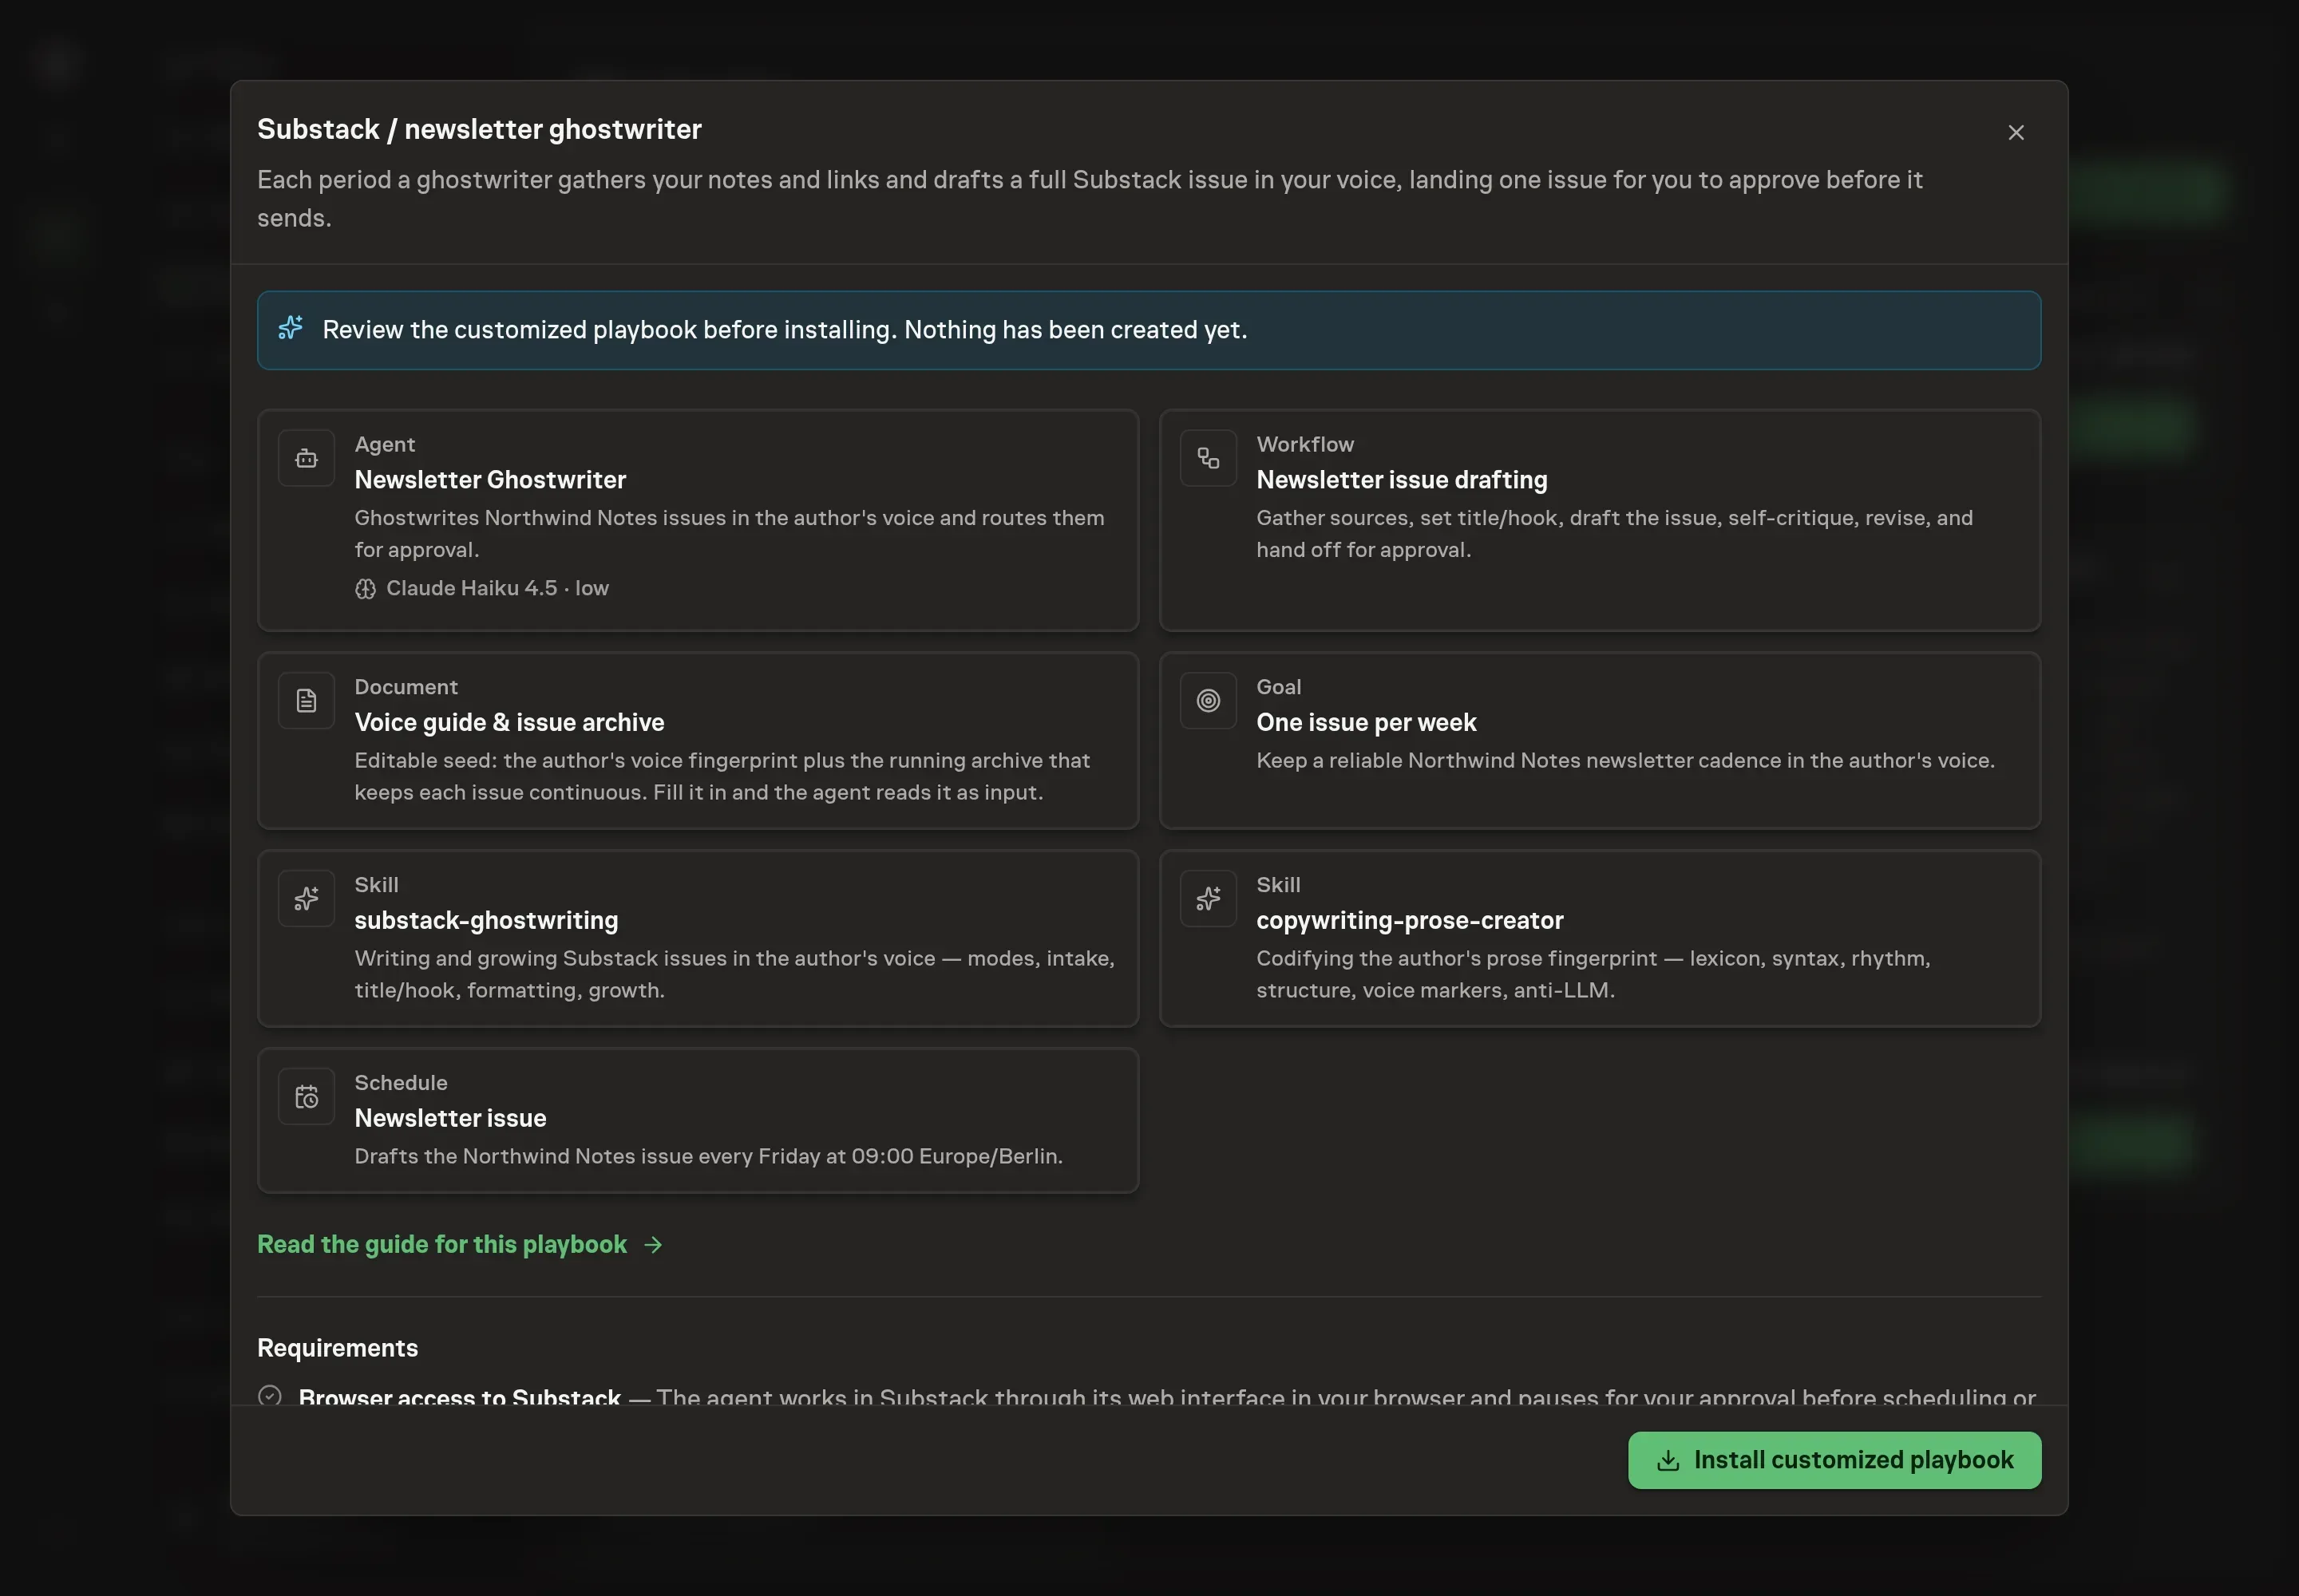Click the Review the customized playbook banner text
The width and height of the screenshot is (2299, 1596).
[x=785, y=330]
